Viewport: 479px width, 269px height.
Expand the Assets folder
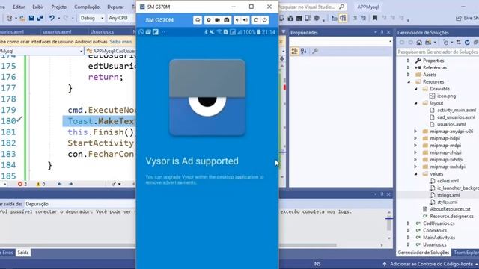pyautogui.click(x=409, y=75)
